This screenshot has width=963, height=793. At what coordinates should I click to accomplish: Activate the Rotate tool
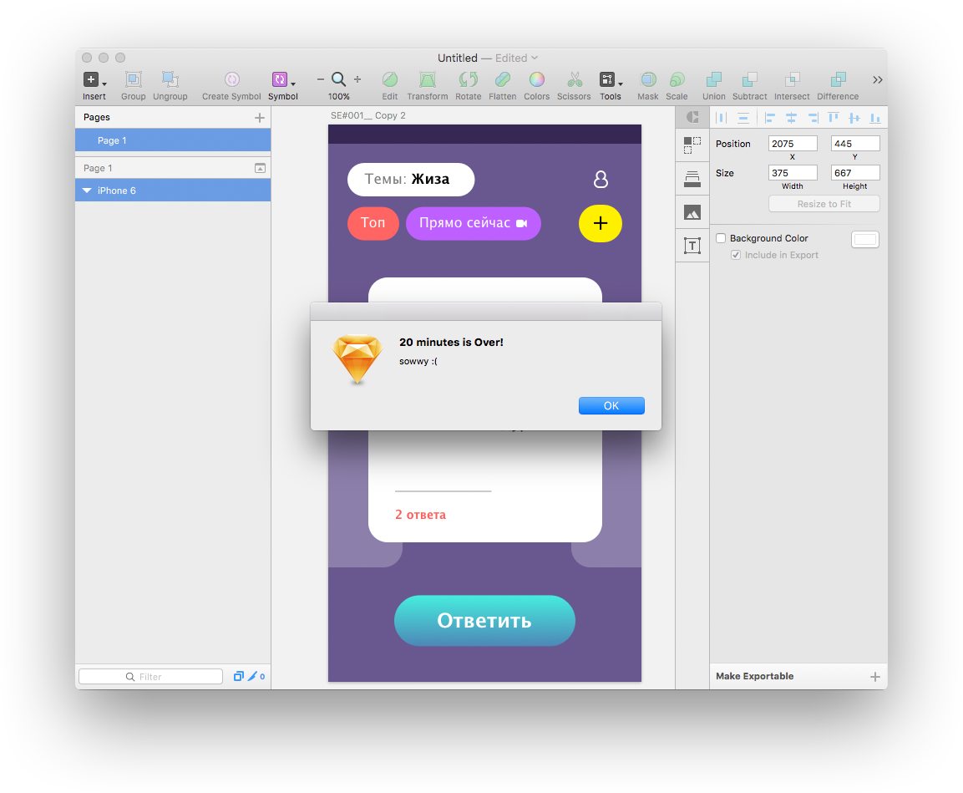point(468,79)
